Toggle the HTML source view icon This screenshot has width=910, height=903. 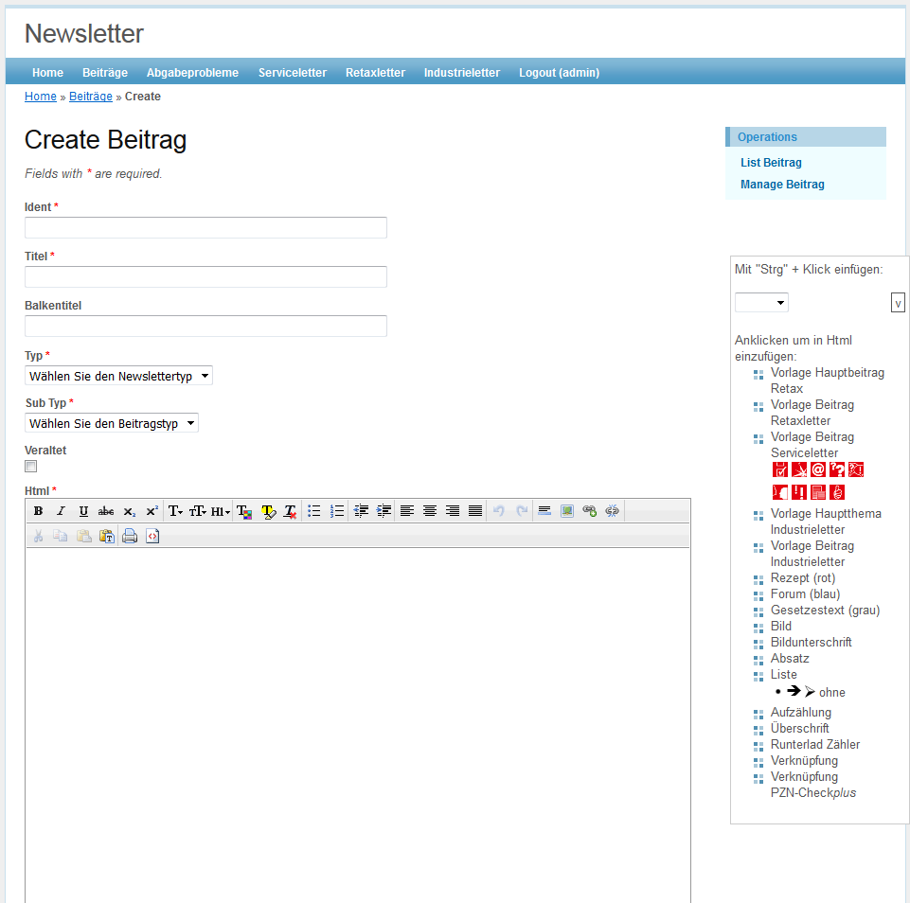point(152,536)
